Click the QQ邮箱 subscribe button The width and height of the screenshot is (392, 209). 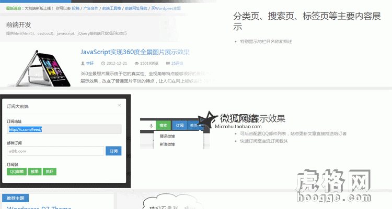(x=17, y=171)
